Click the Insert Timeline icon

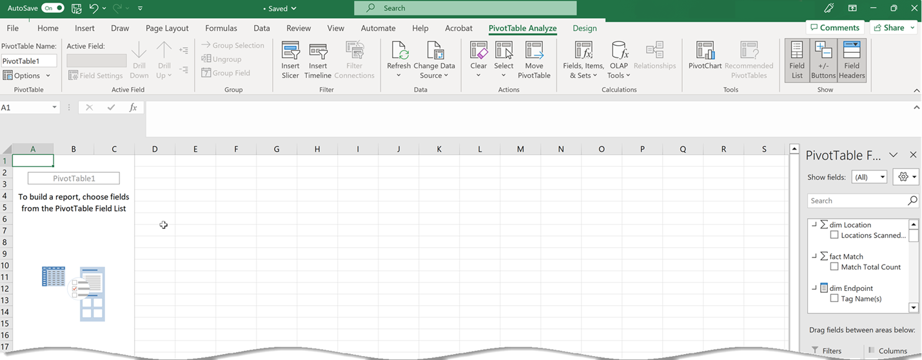pyautogui.click(x=318, y=52)
